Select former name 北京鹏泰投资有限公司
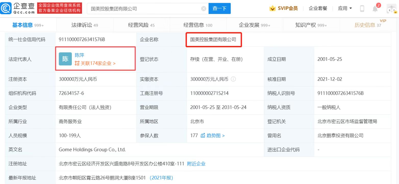The width and height of the screenshot is (399, 184). pyautogui.click(x=340, y=136)
